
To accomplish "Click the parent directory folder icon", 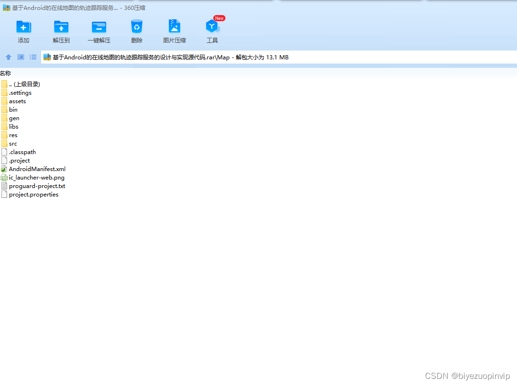I will tap(4, 84).
